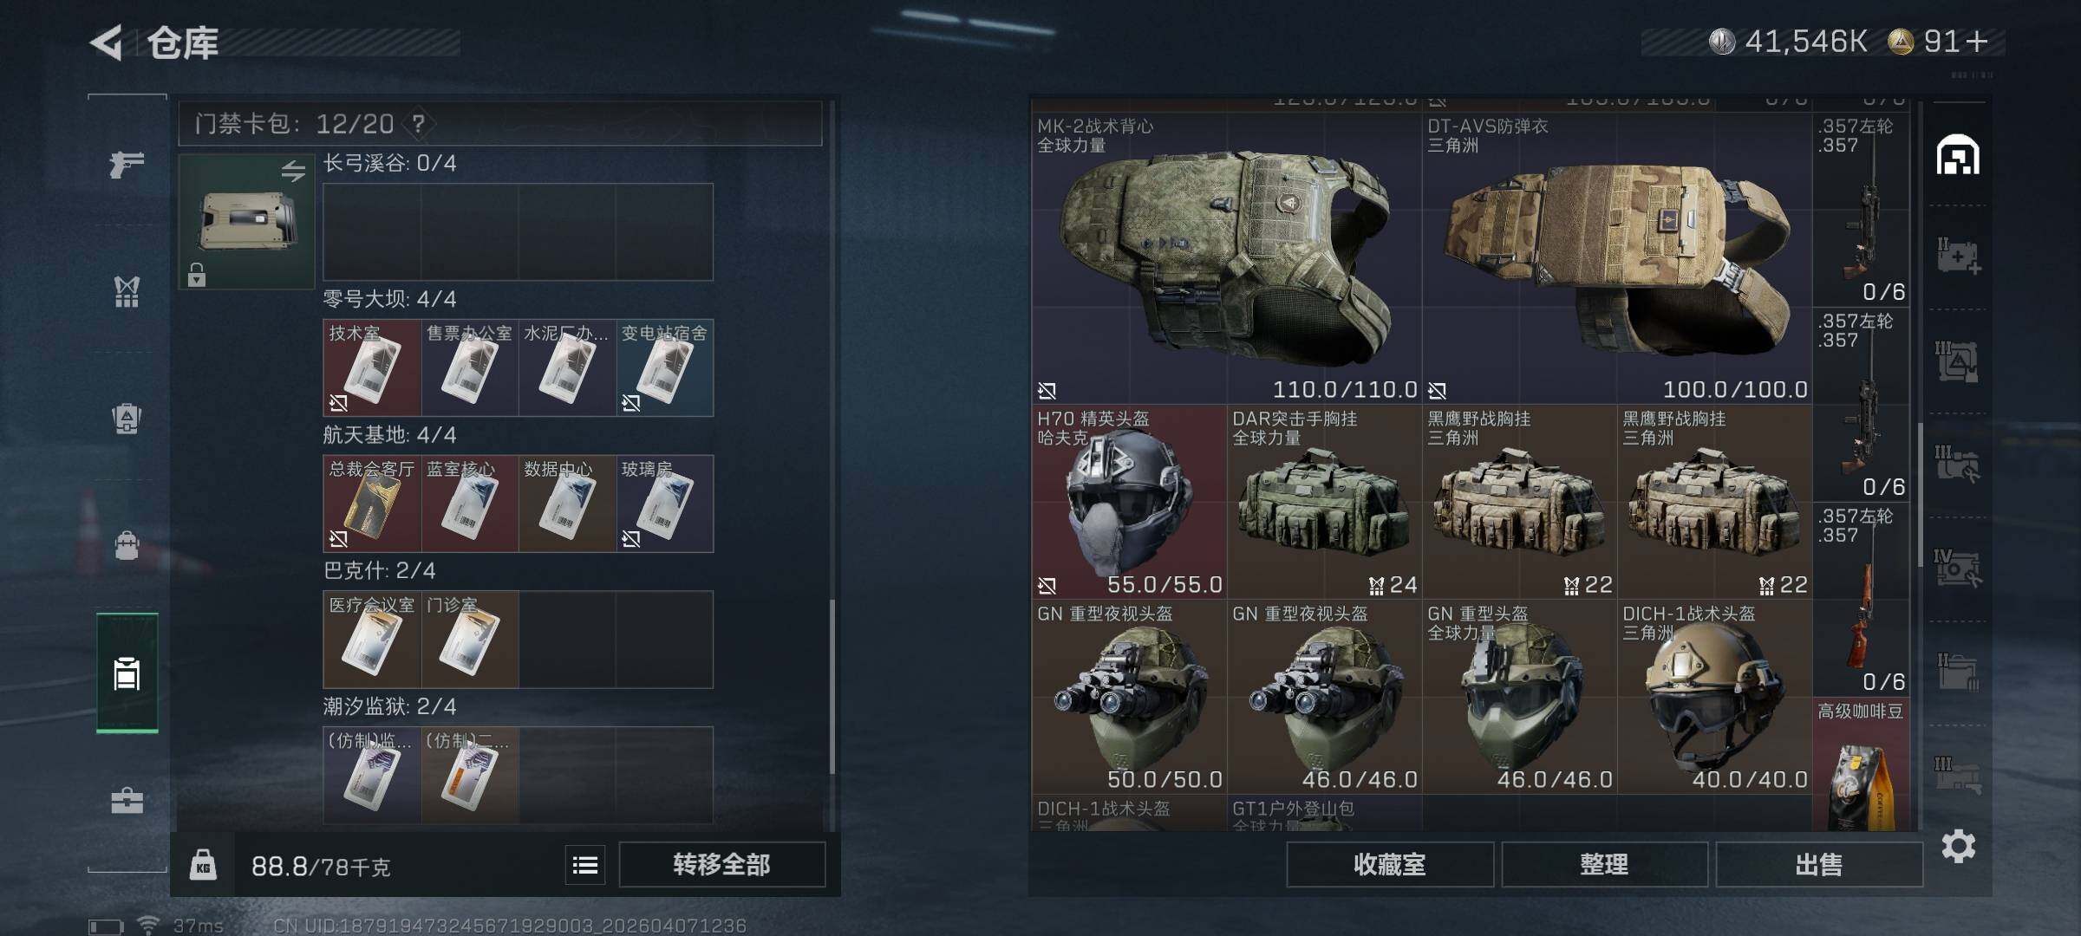
Task: Open the briefcase category at sidebar bottom
Action: coord(127,800)
